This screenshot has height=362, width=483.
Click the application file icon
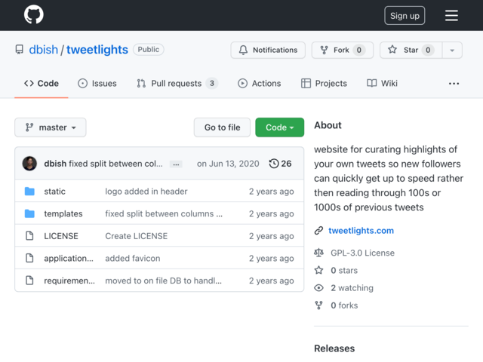coord(29,258)
